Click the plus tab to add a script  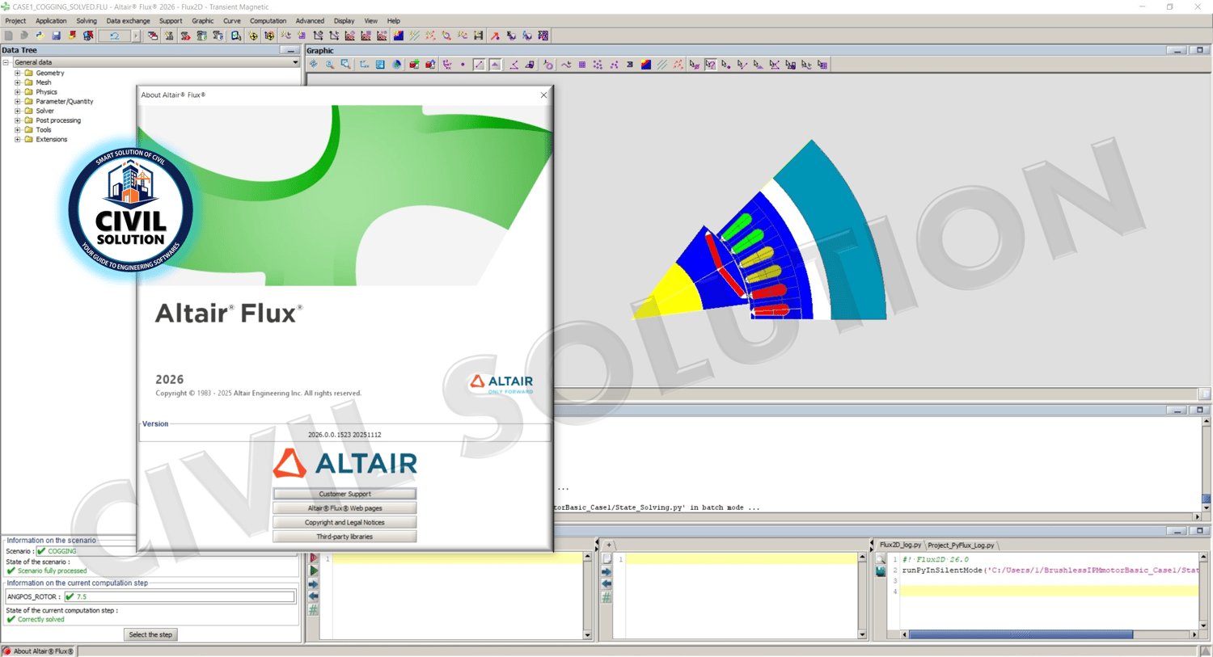pyautogui.click(x=609, y=545)
